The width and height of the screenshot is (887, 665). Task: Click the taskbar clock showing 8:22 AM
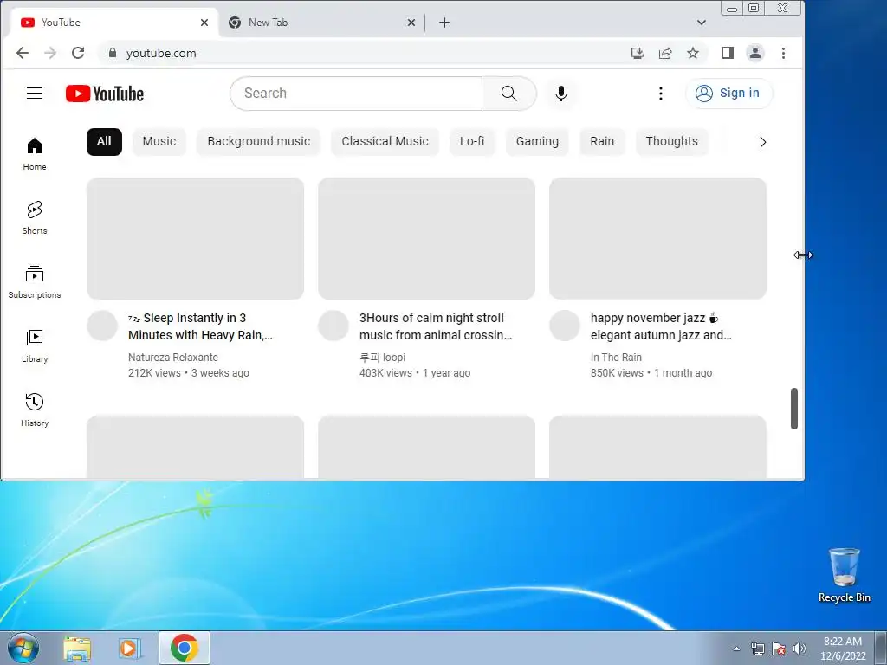pyautogui.click(x=843, y=649)
